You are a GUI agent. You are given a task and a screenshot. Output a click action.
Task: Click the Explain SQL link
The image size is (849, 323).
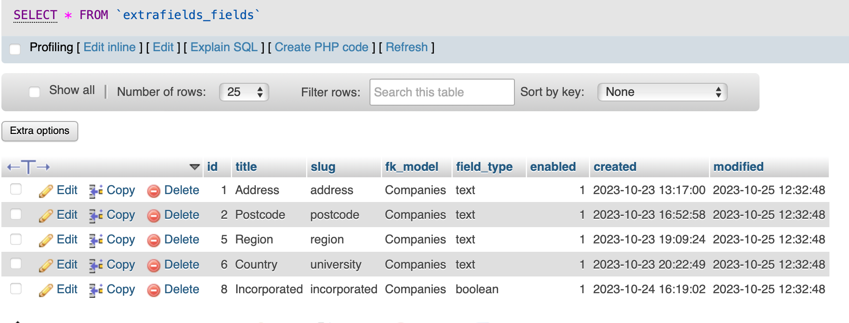[224, 47]
